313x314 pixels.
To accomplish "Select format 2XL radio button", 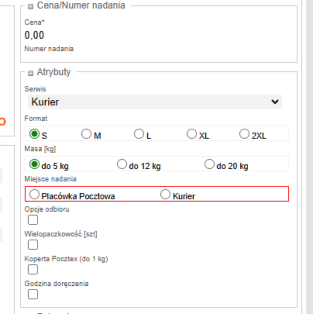I will tap(244, 134).
